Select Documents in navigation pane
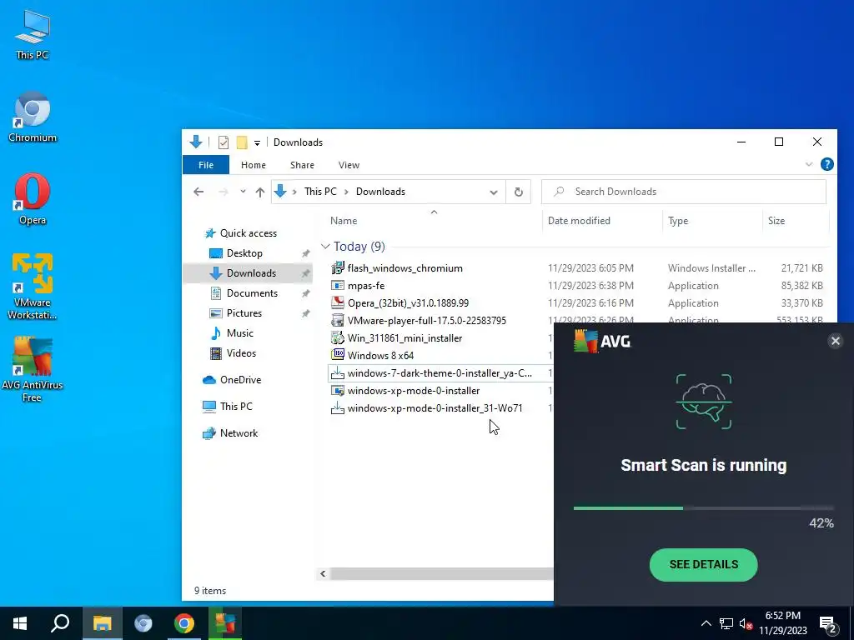Viewport: 854px width, 640px height. [252, 293]
